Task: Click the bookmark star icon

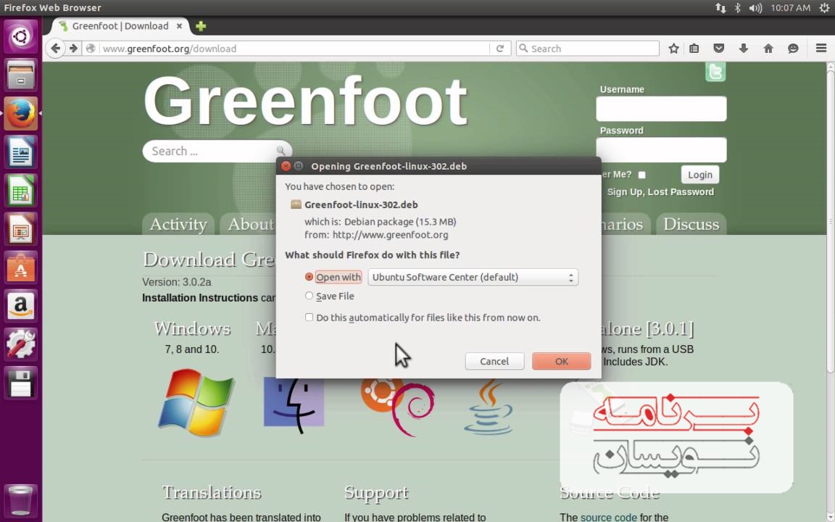Action: coord(673,49)
